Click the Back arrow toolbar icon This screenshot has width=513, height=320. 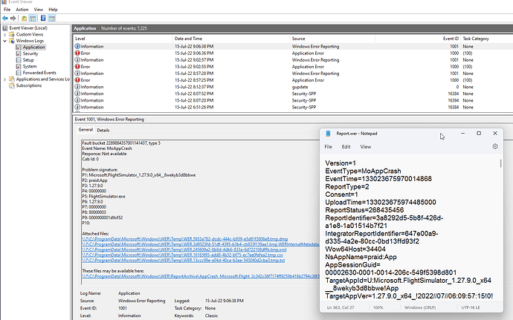pos(5,19)
